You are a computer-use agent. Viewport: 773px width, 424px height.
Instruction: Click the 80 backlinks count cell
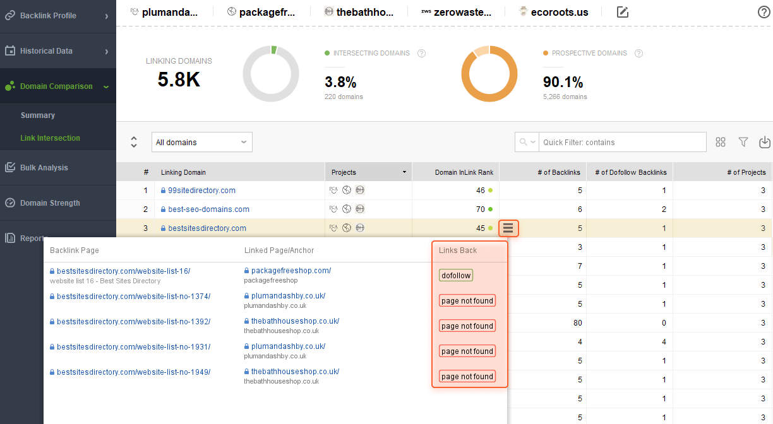click(578, 323)
